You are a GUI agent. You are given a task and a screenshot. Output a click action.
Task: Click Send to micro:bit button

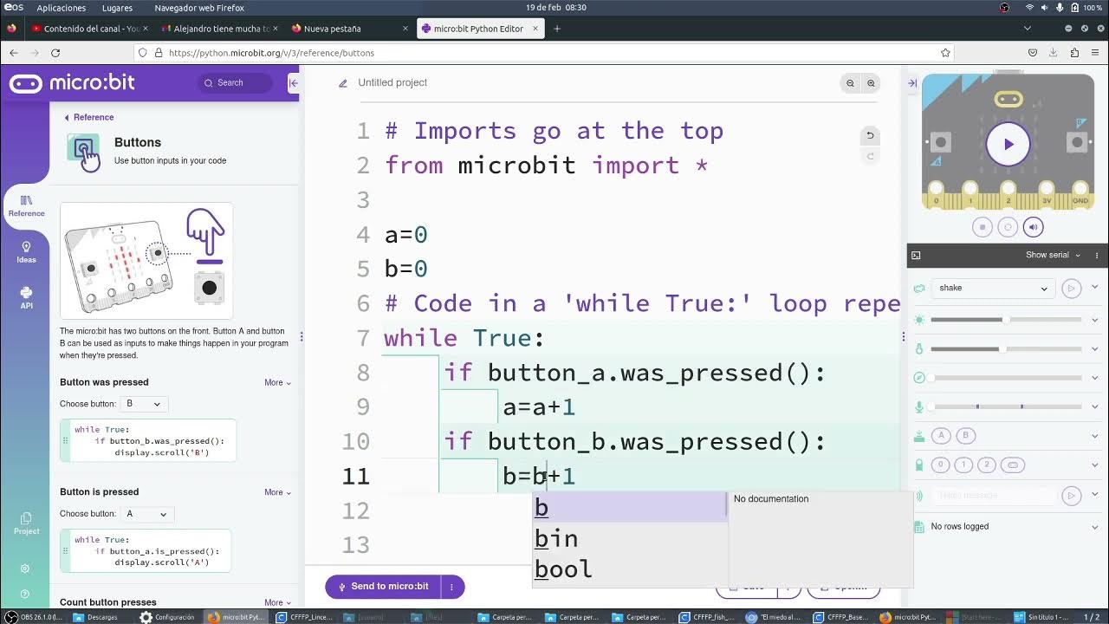[x=382, y=587]
